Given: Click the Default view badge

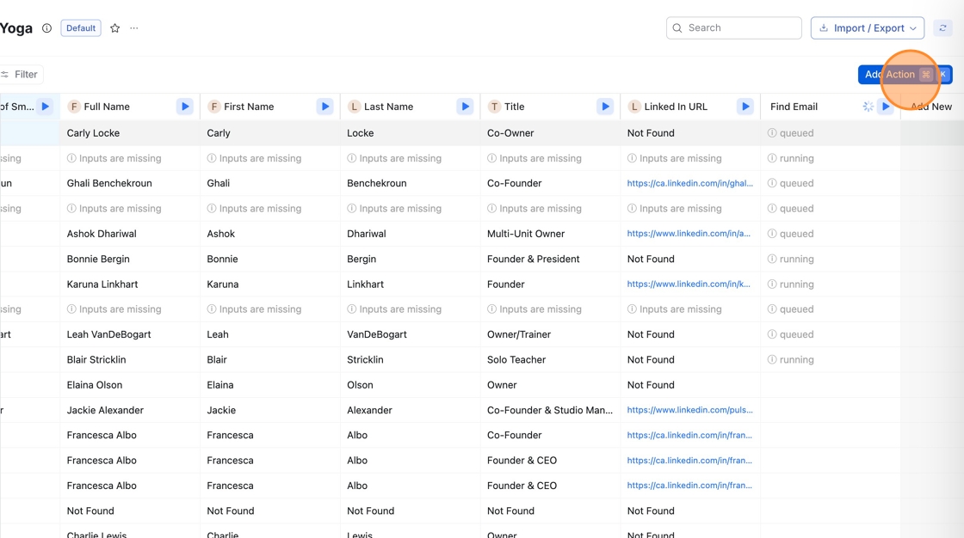Looking at the screenshot, I should 81,28.
